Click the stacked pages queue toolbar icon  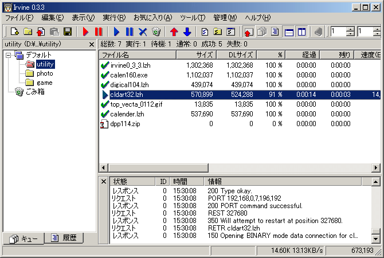tap(262, 32)
